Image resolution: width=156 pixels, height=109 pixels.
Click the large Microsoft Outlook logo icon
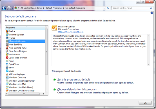tap(54, 28)
